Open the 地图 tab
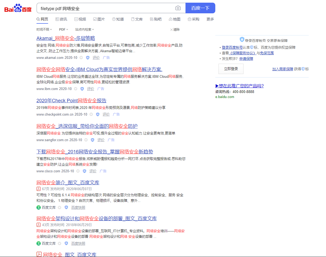This screenshot has height=257, width=326. coord(175,19)
